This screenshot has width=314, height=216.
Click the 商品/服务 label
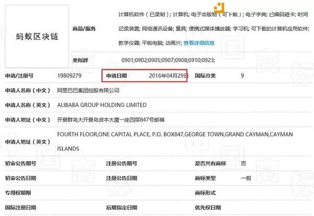click(x=84, y=29)
